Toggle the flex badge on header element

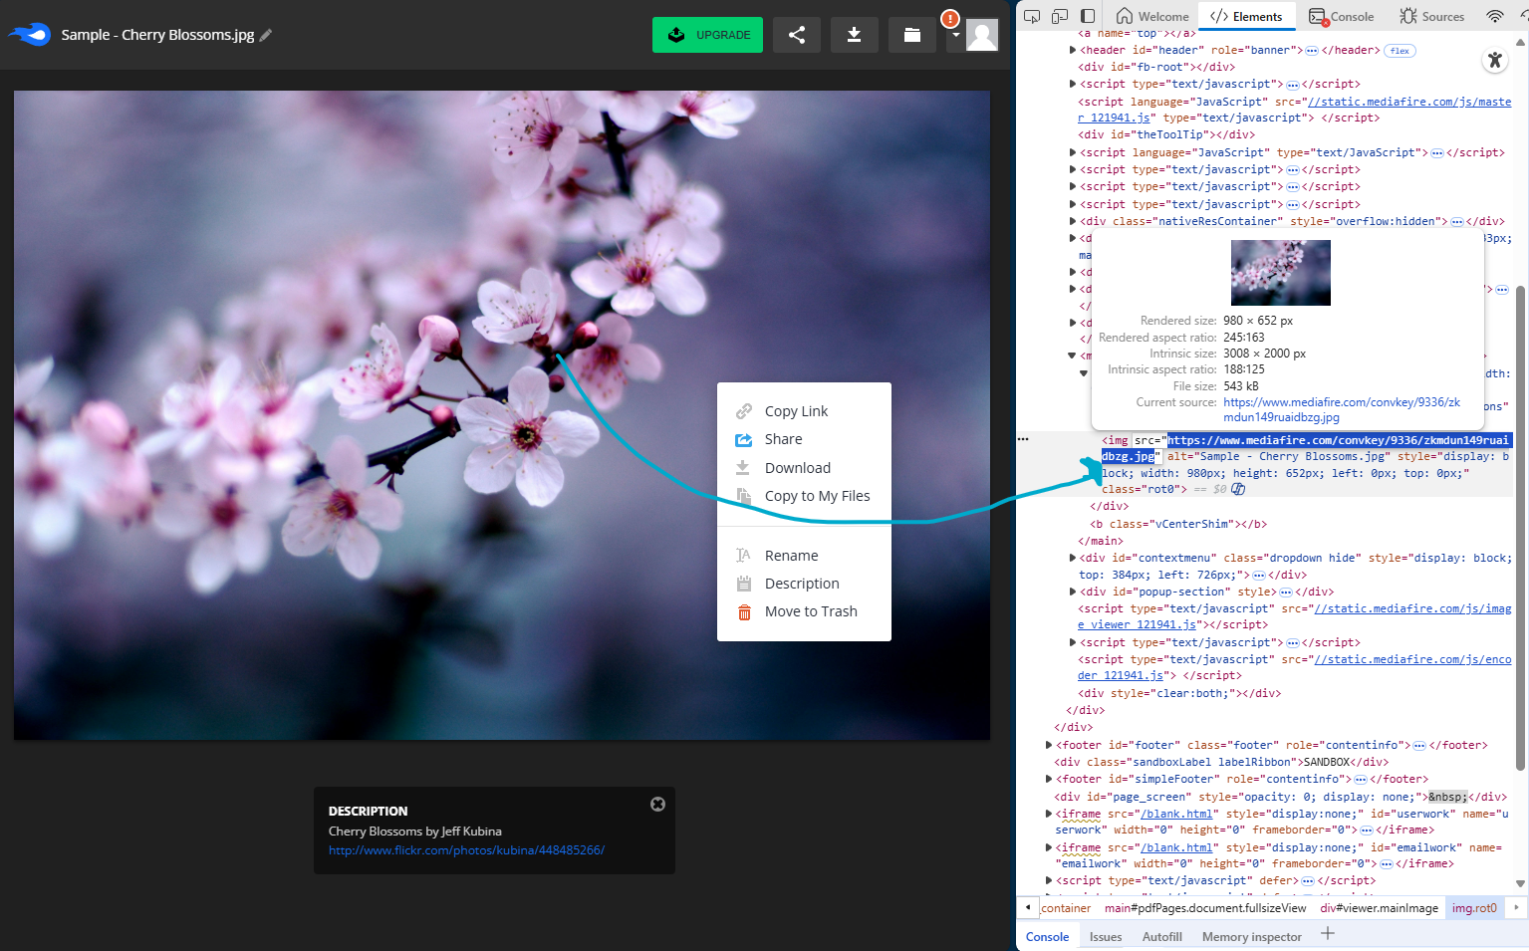coord(1400,51)
